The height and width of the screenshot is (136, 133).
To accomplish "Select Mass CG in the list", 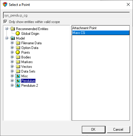I will pyautogui.click(x=101, y=33).
